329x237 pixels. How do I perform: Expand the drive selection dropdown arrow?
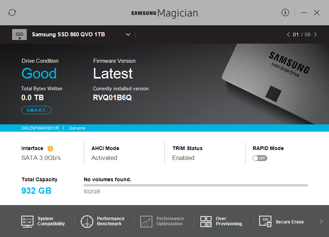128,34
